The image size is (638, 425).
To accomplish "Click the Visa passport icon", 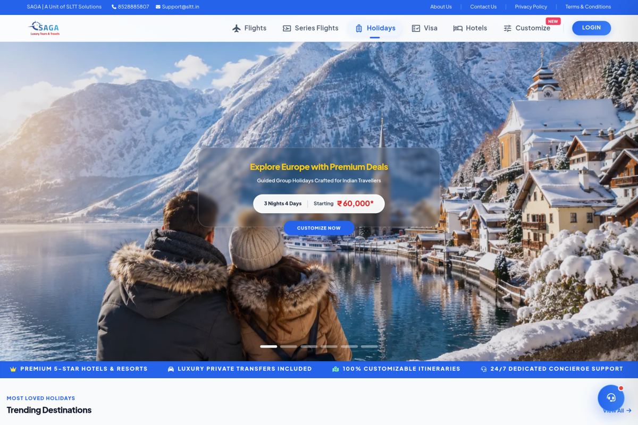I will point(416,28).
